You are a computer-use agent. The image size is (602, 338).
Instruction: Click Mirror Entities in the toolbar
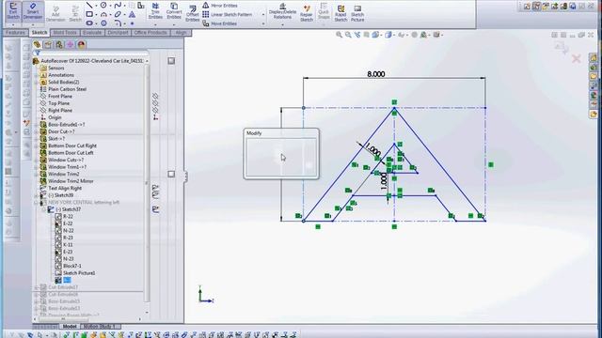[220, 6]
